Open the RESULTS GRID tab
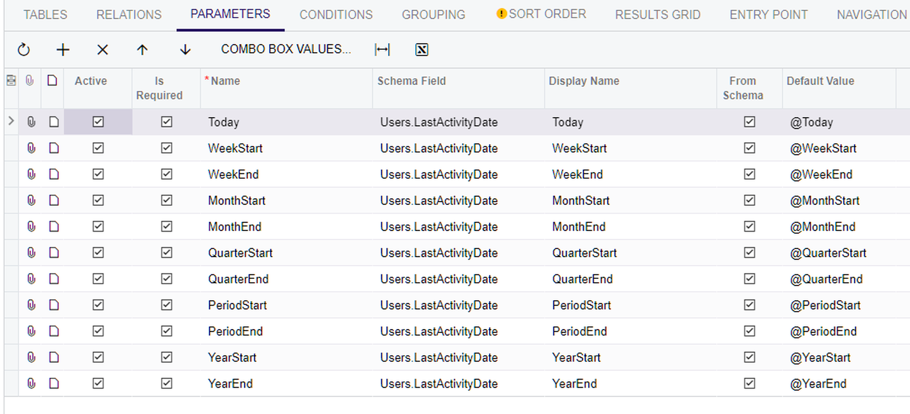Viewport: 910px width, 414px height. (x=657, y=15)
